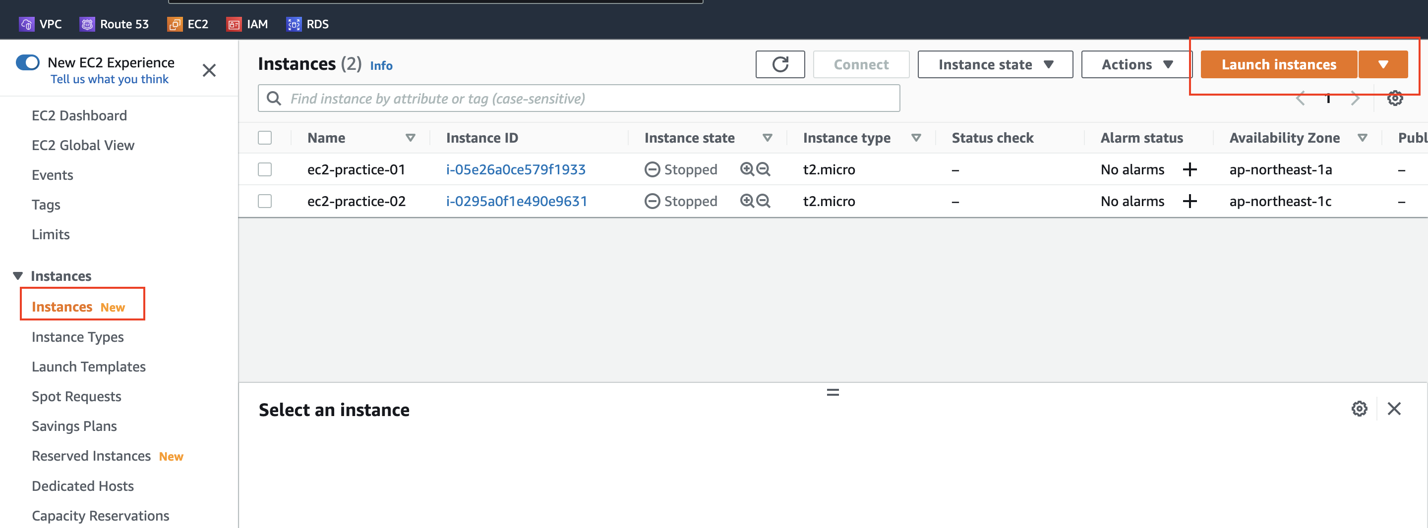Open table preferences gear beside pagination
This screenshot has height=528, width=1428.
click(x=1394, y=99)
